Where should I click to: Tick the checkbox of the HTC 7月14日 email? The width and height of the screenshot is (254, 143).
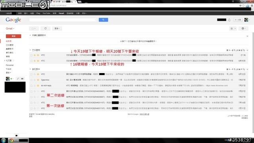(x=31, y=103)
